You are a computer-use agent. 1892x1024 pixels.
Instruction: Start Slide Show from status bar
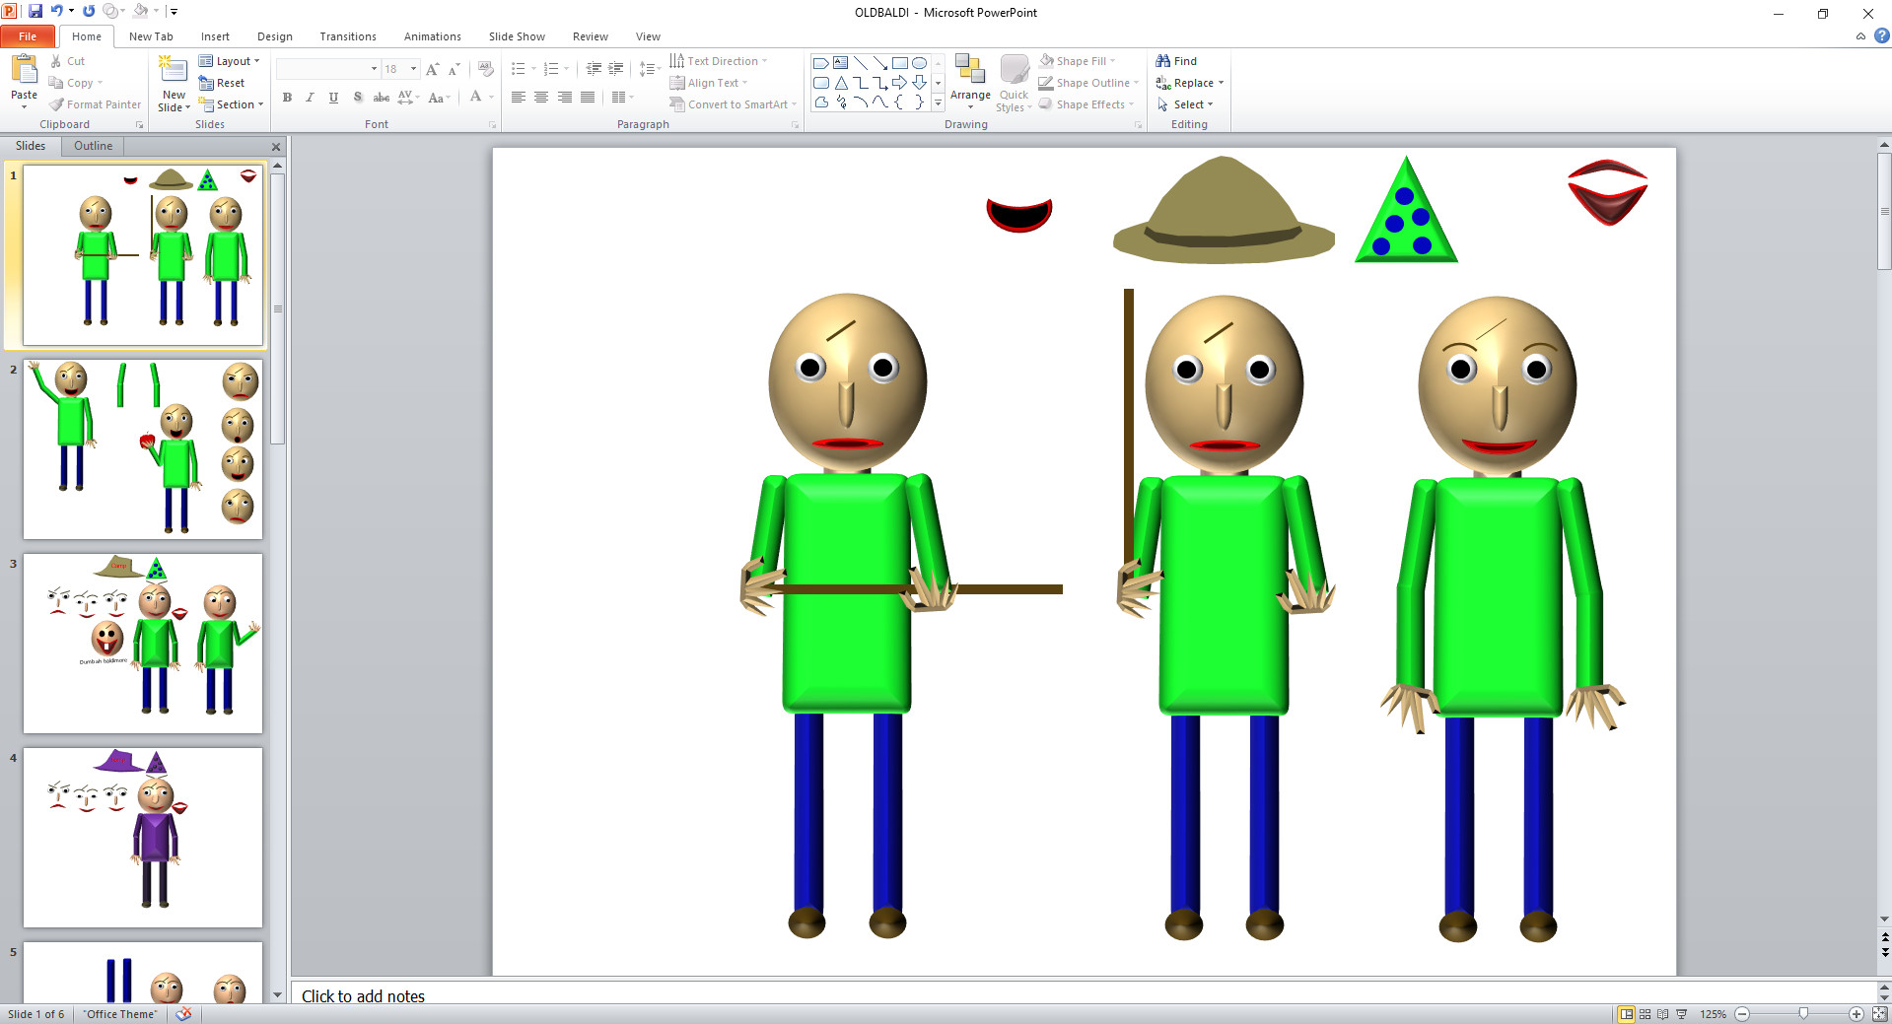pos(1682,1014)
